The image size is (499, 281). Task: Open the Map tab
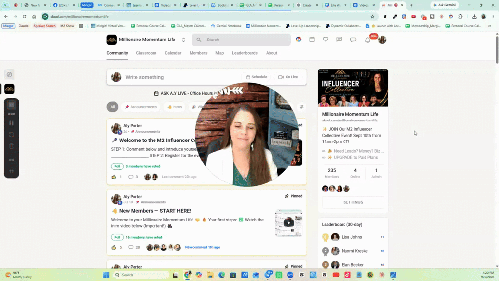(x=220, y=53)
